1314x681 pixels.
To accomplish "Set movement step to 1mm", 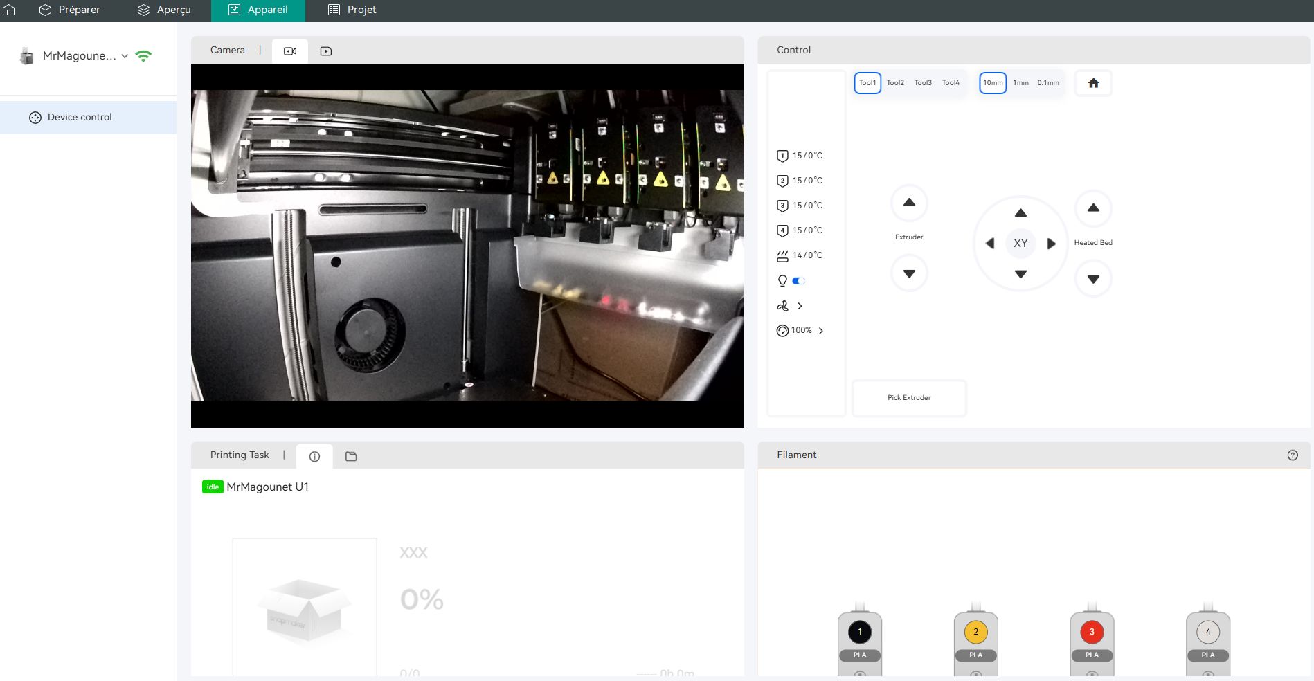I will point(1021,83).
